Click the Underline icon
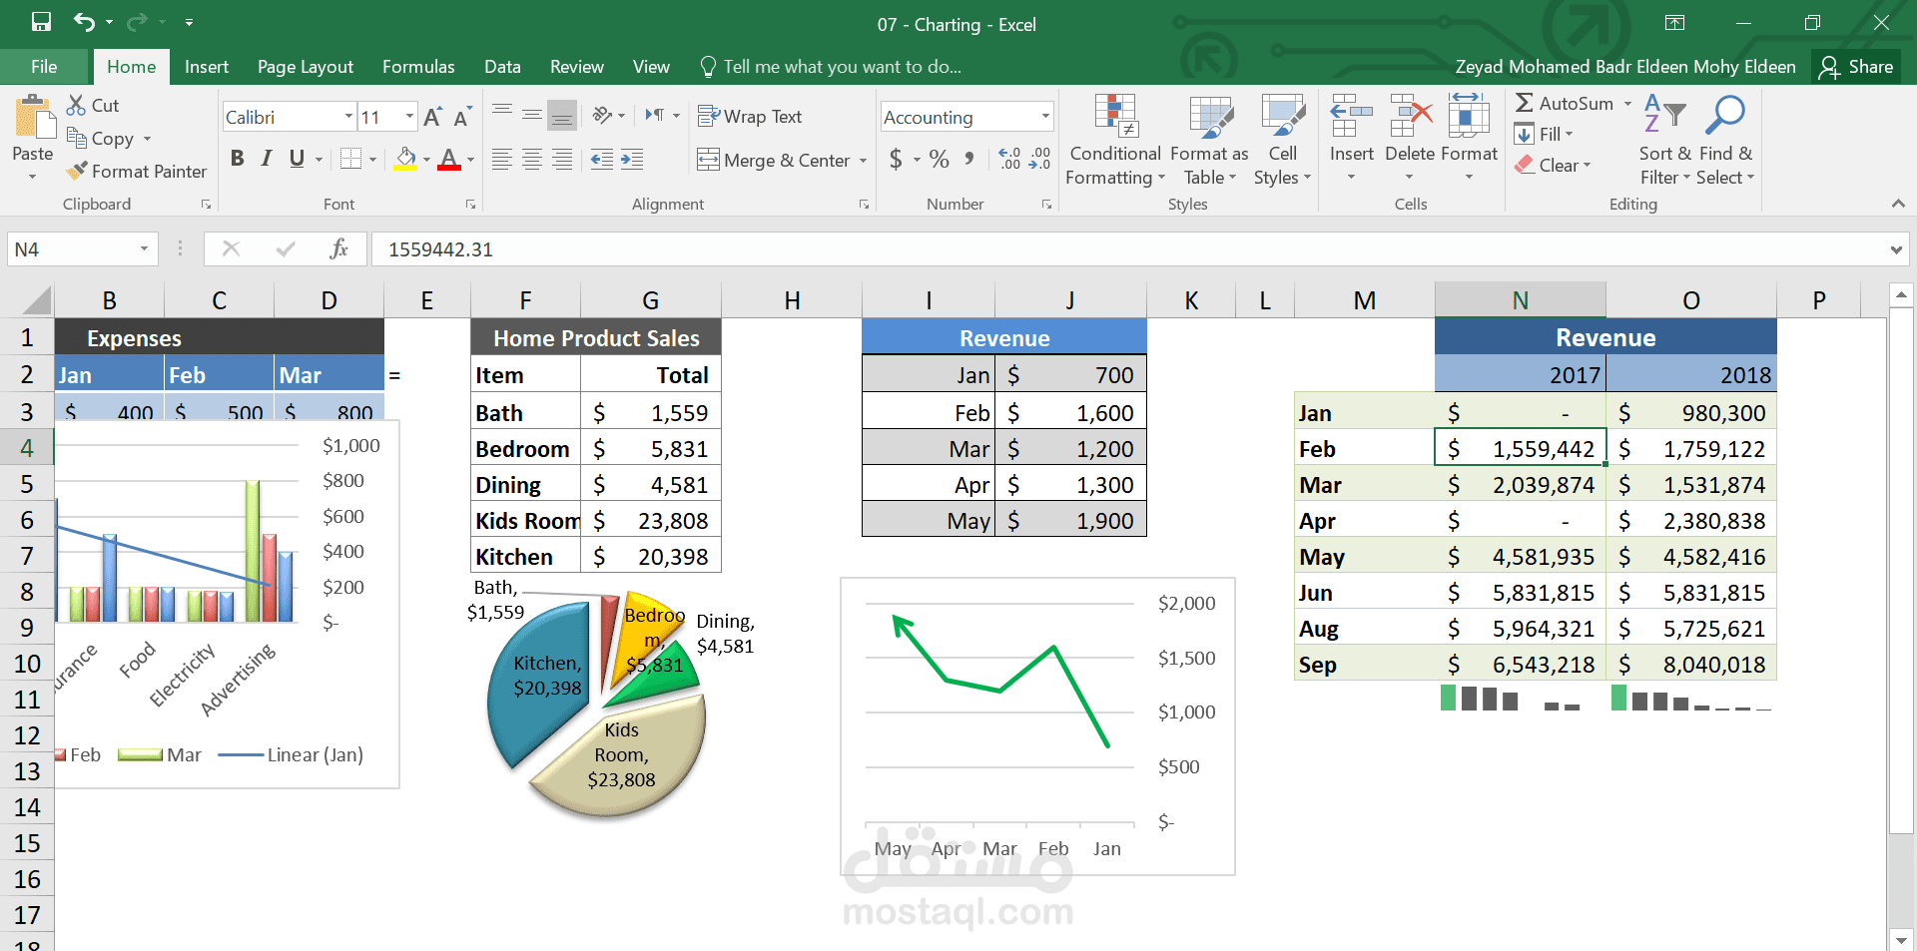The height and width of the screenshot is (951, 1917). 296,158
